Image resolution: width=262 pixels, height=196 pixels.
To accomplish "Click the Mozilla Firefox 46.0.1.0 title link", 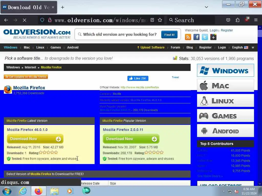I will pos(27,130).
